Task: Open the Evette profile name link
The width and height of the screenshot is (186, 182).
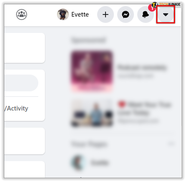Action: coord(80,14)
